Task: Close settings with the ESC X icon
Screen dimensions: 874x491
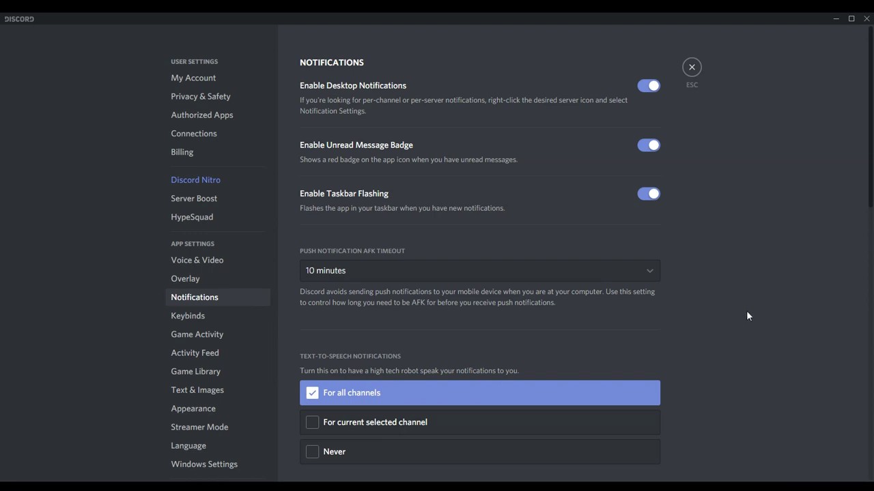Action: tap(692, 67)
